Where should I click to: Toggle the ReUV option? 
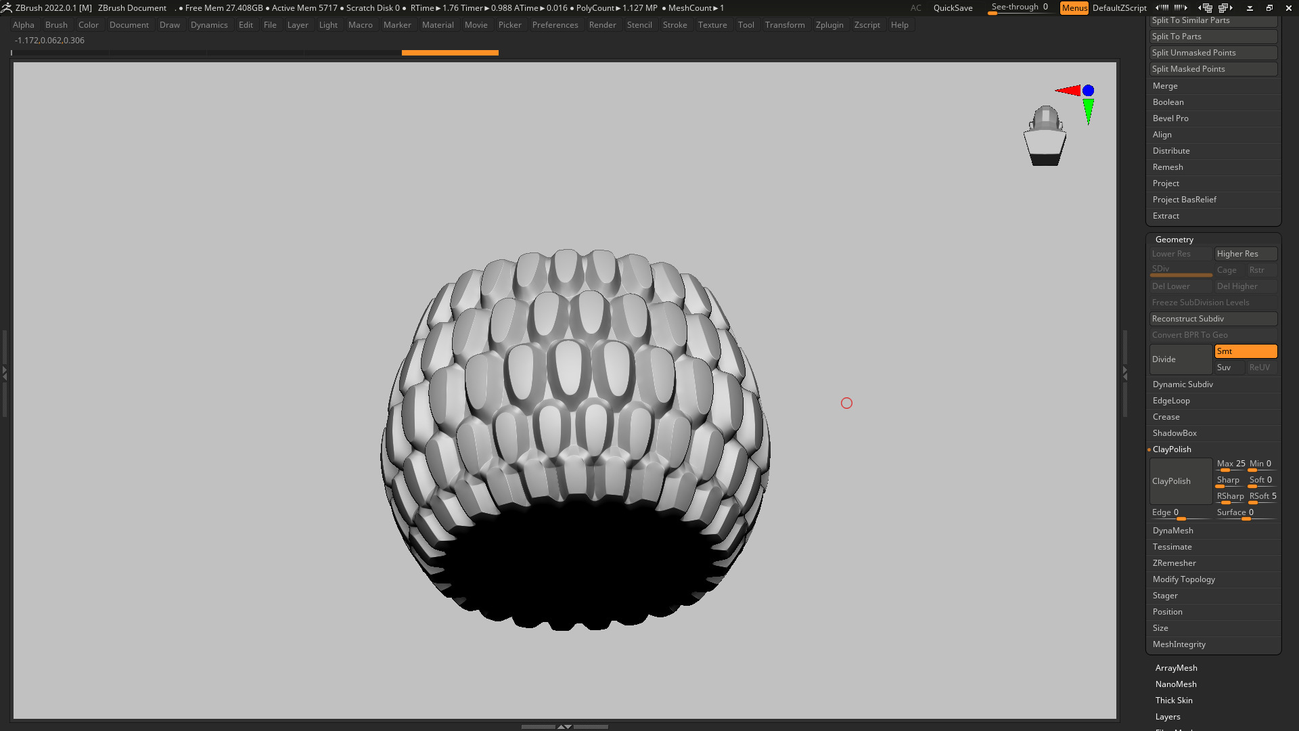(1262, 368)
